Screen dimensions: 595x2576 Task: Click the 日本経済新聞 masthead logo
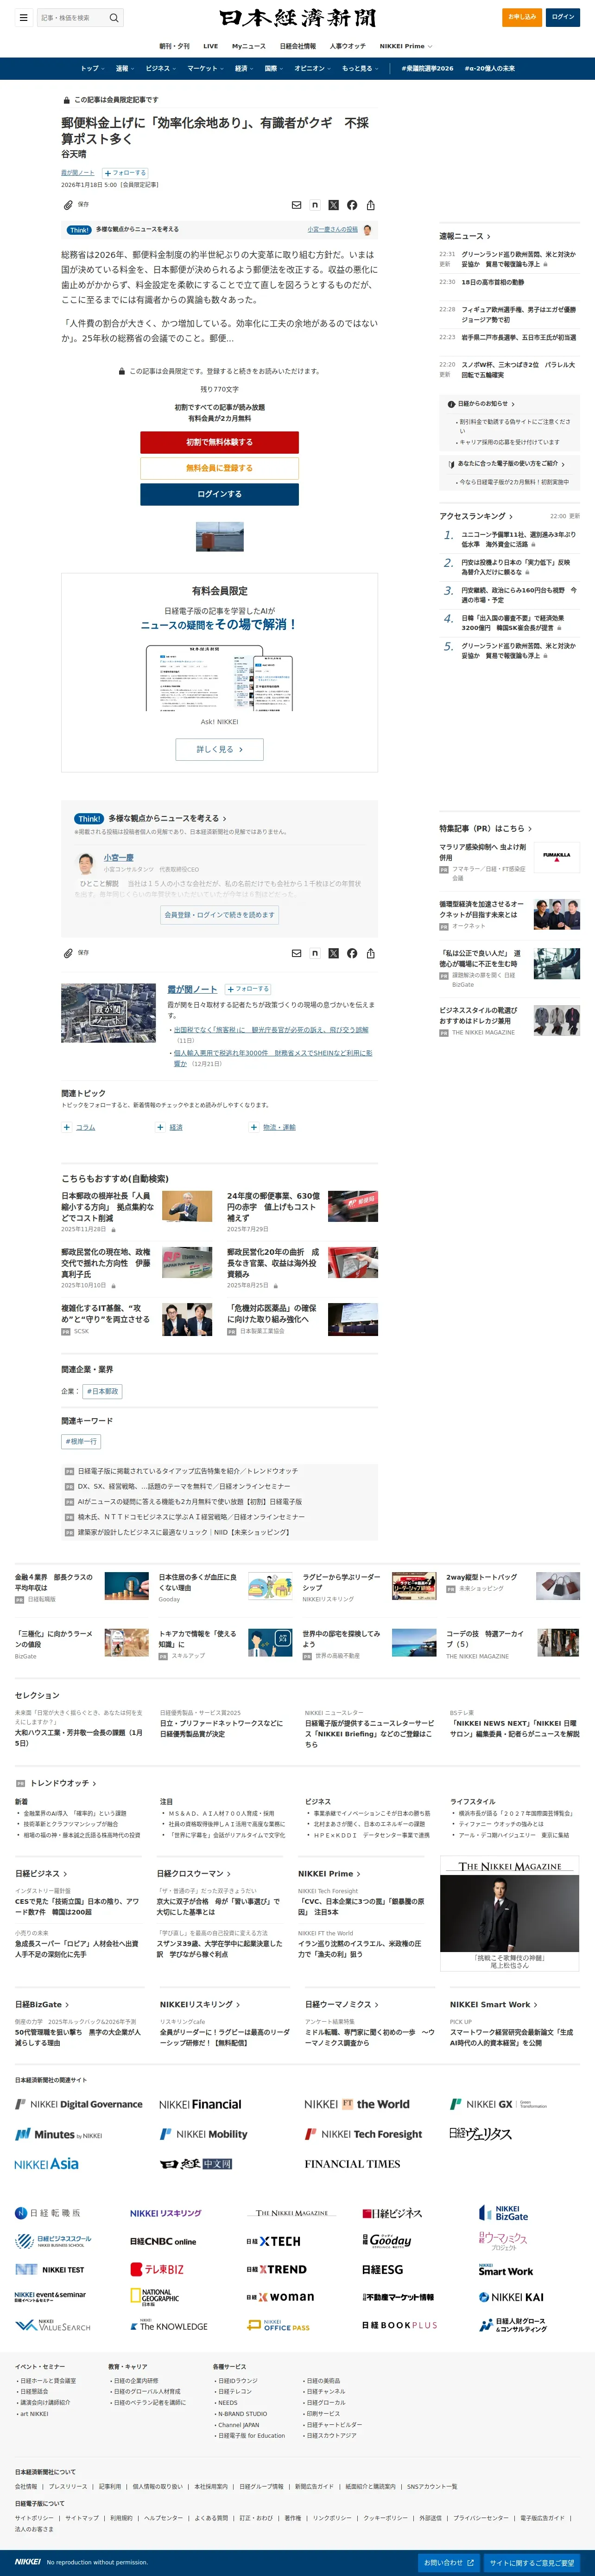click(x=297, y=18)
